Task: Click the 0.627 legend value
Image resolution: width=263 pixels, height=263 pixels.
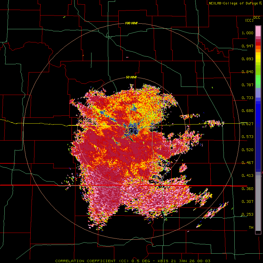Action: click(248, 124)
